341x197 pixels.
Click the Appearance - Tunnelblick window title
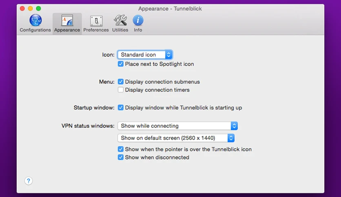click(170, 9)
